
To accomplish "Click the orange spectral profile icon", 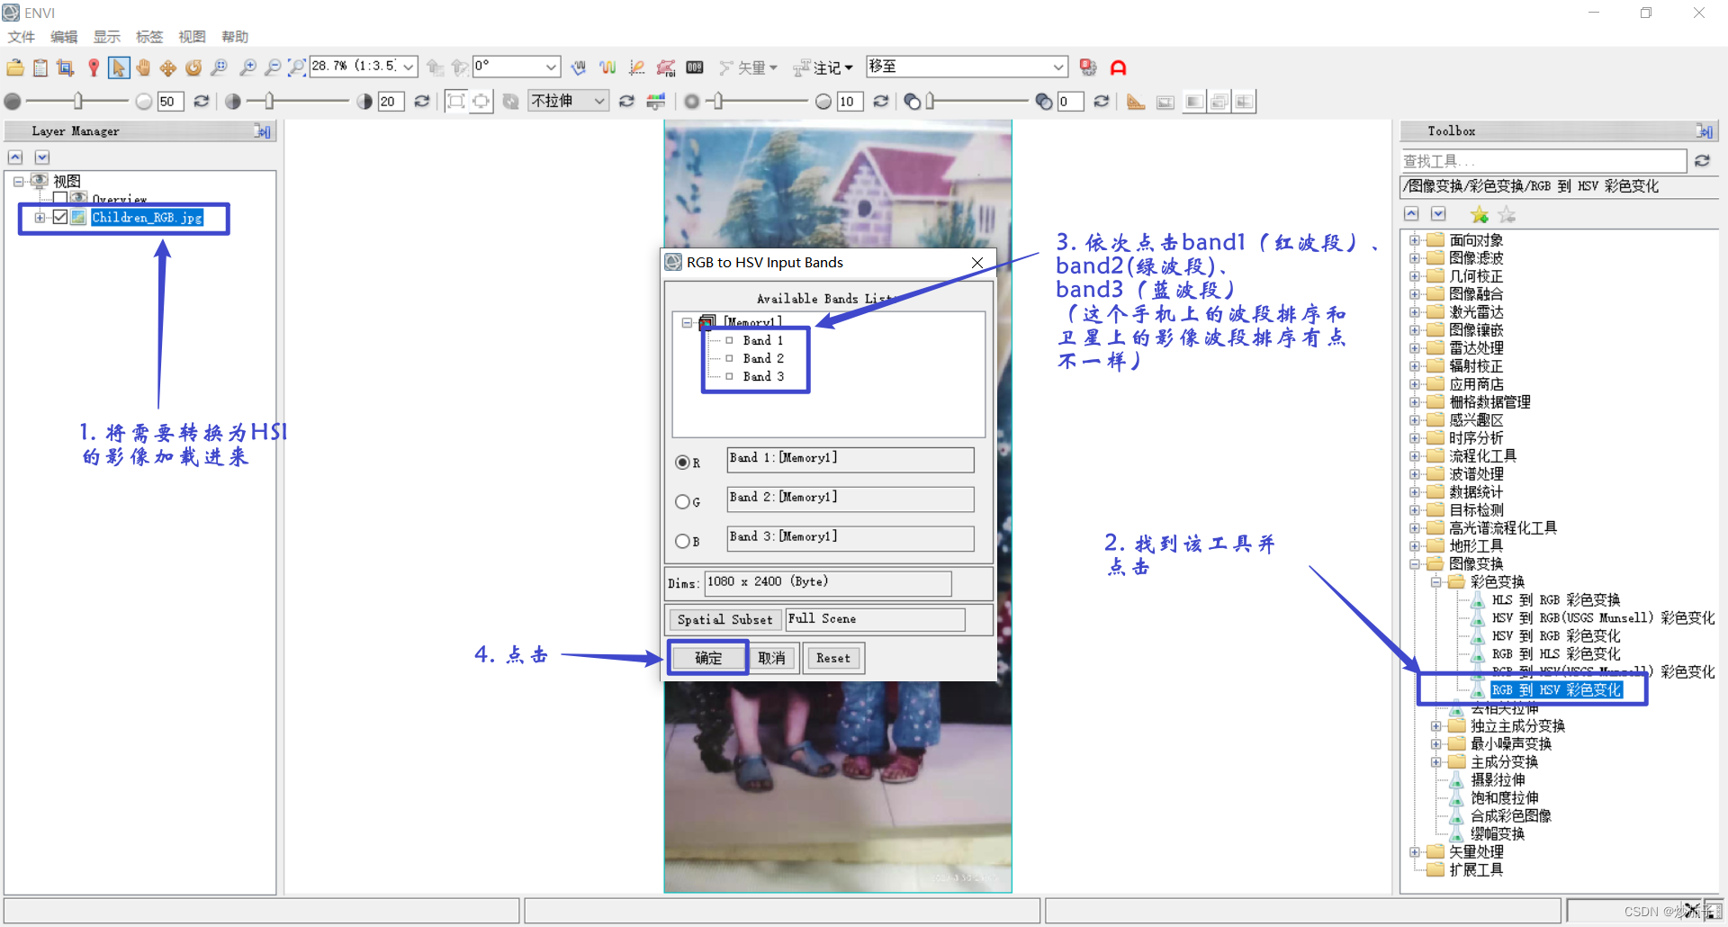I will [x=608, y=67].
